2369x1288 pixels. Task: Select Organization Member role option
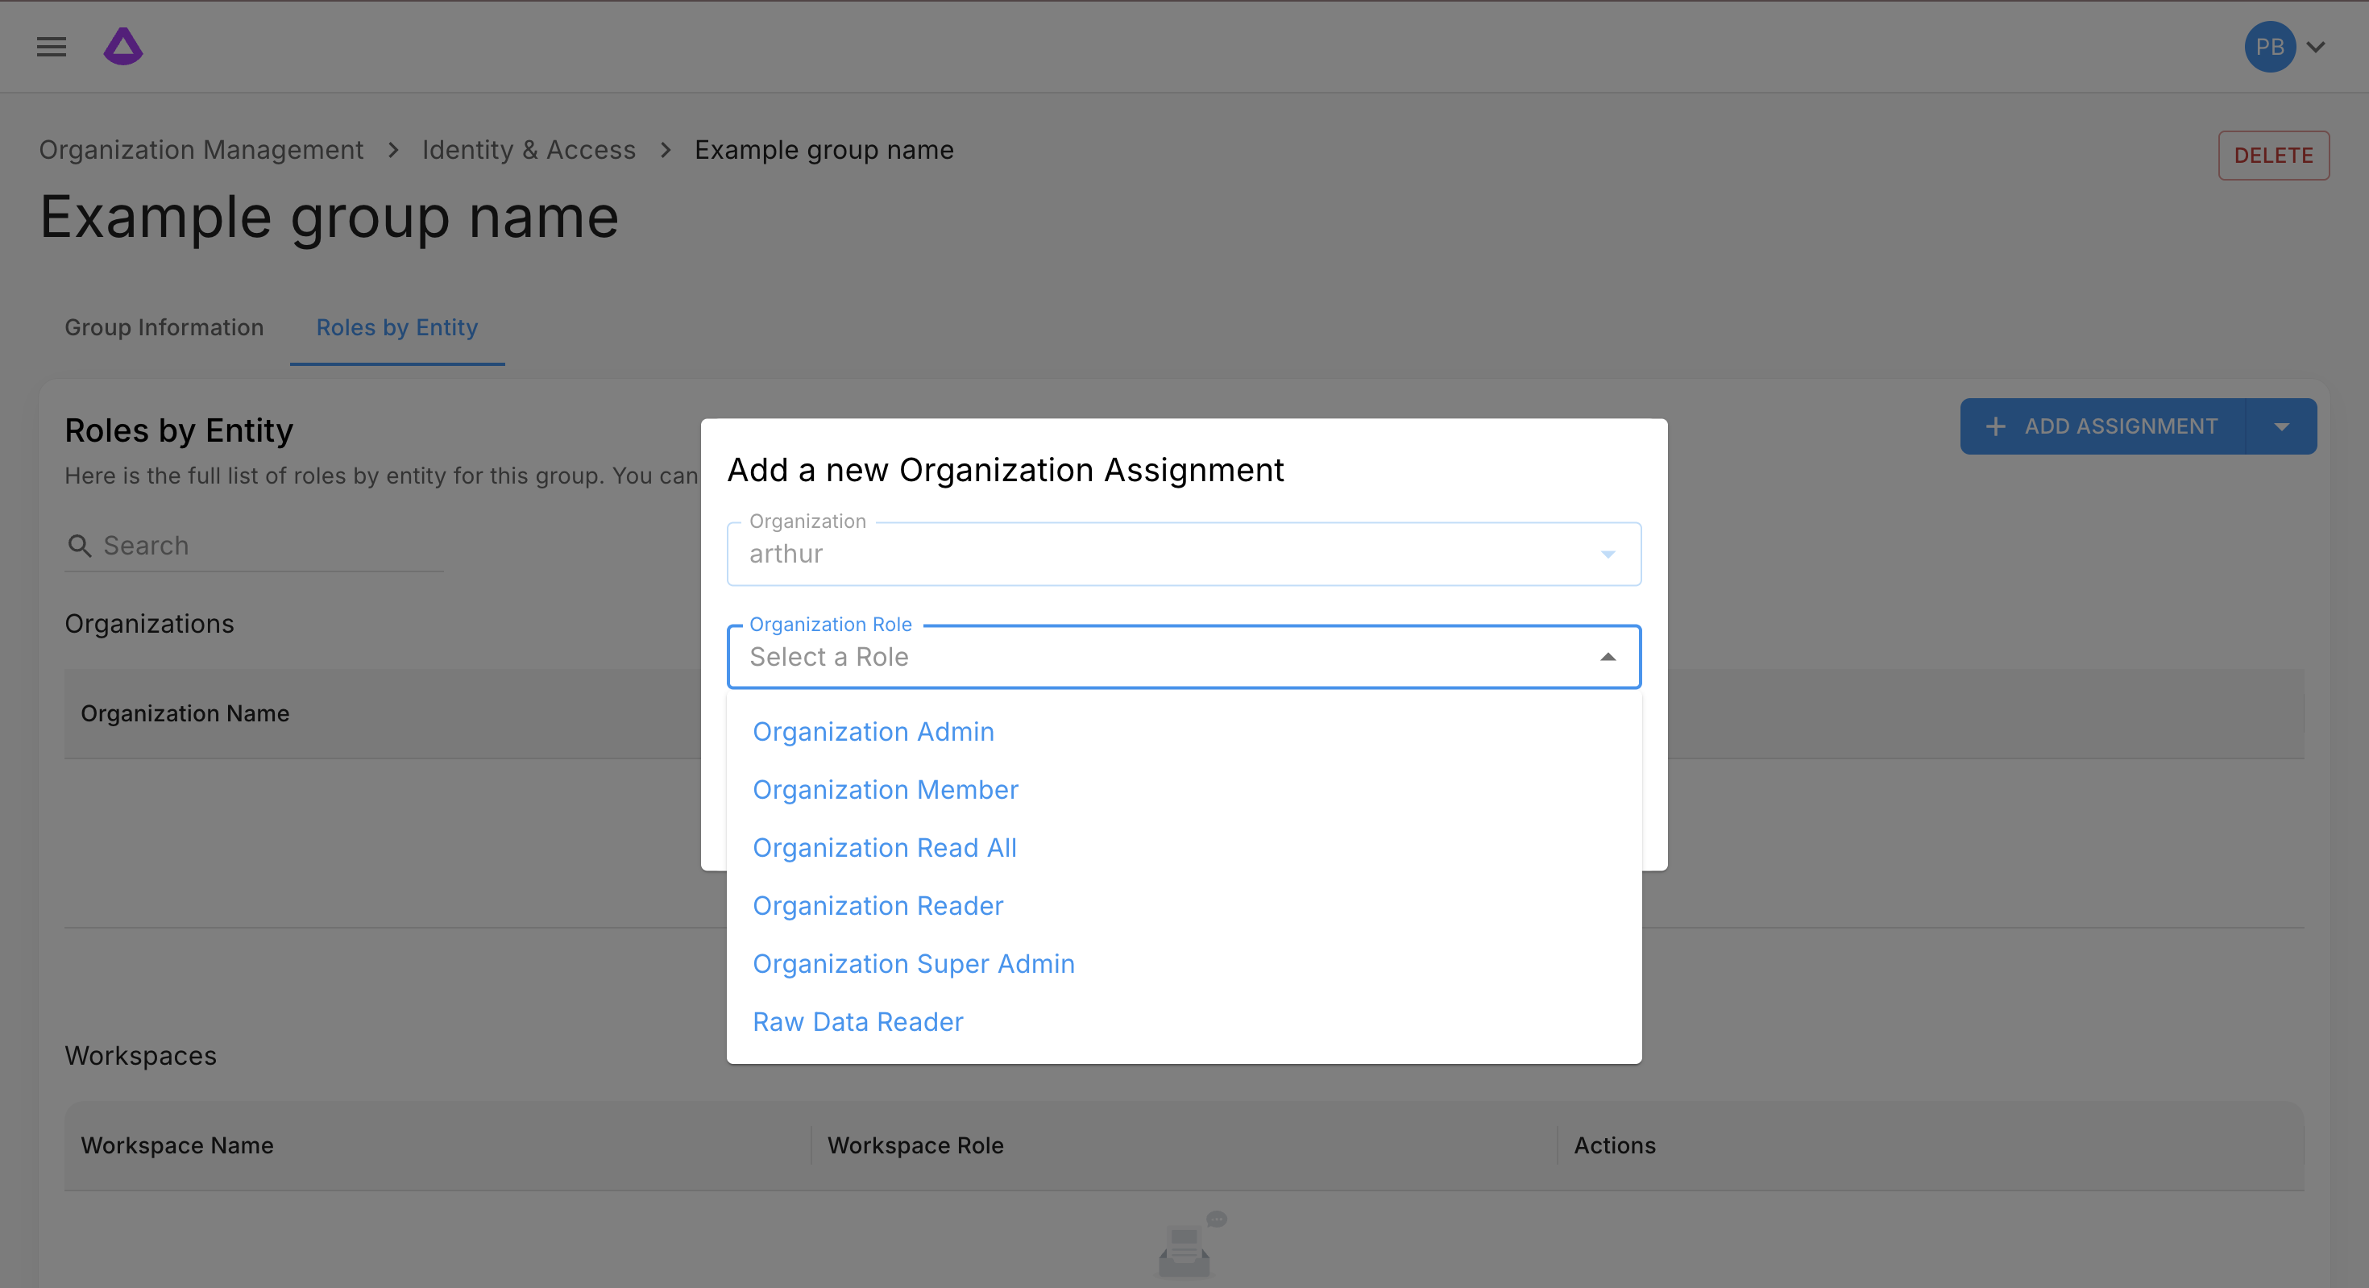tap(885, 789)
